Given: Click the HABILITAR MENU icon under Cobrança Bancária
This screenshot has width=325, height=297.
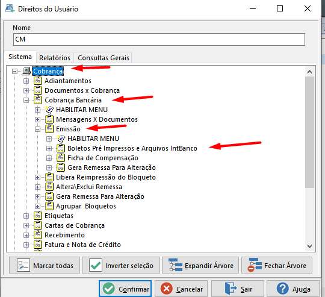Looking at the screenshot, I should 49,110.
